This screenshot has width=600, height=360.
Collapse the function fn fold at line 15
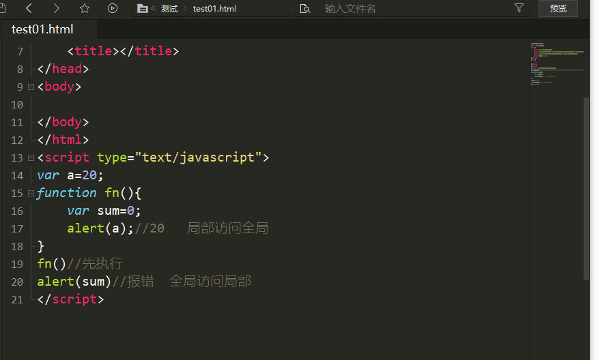pyautogui.click(x=31, y=194)
